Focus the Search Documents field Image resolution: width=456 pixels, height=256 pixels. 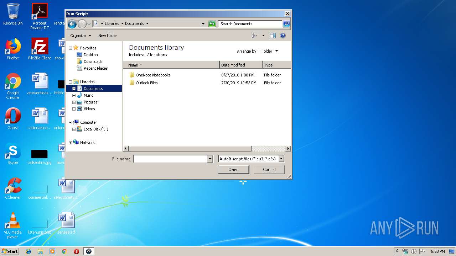(250, 24)
